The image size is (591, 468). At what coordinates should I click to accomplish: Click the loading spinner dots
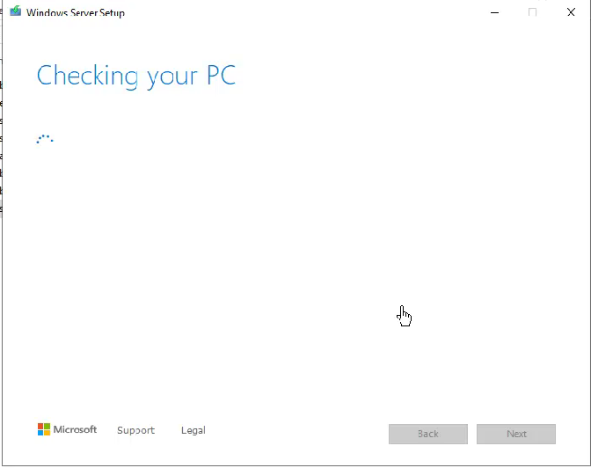point(45,139)
